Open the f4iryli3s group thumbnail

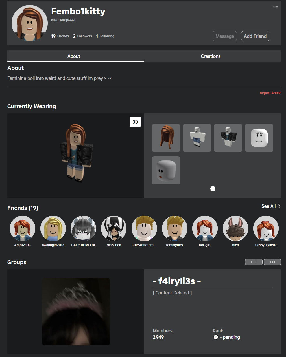[x=76, y=312]
